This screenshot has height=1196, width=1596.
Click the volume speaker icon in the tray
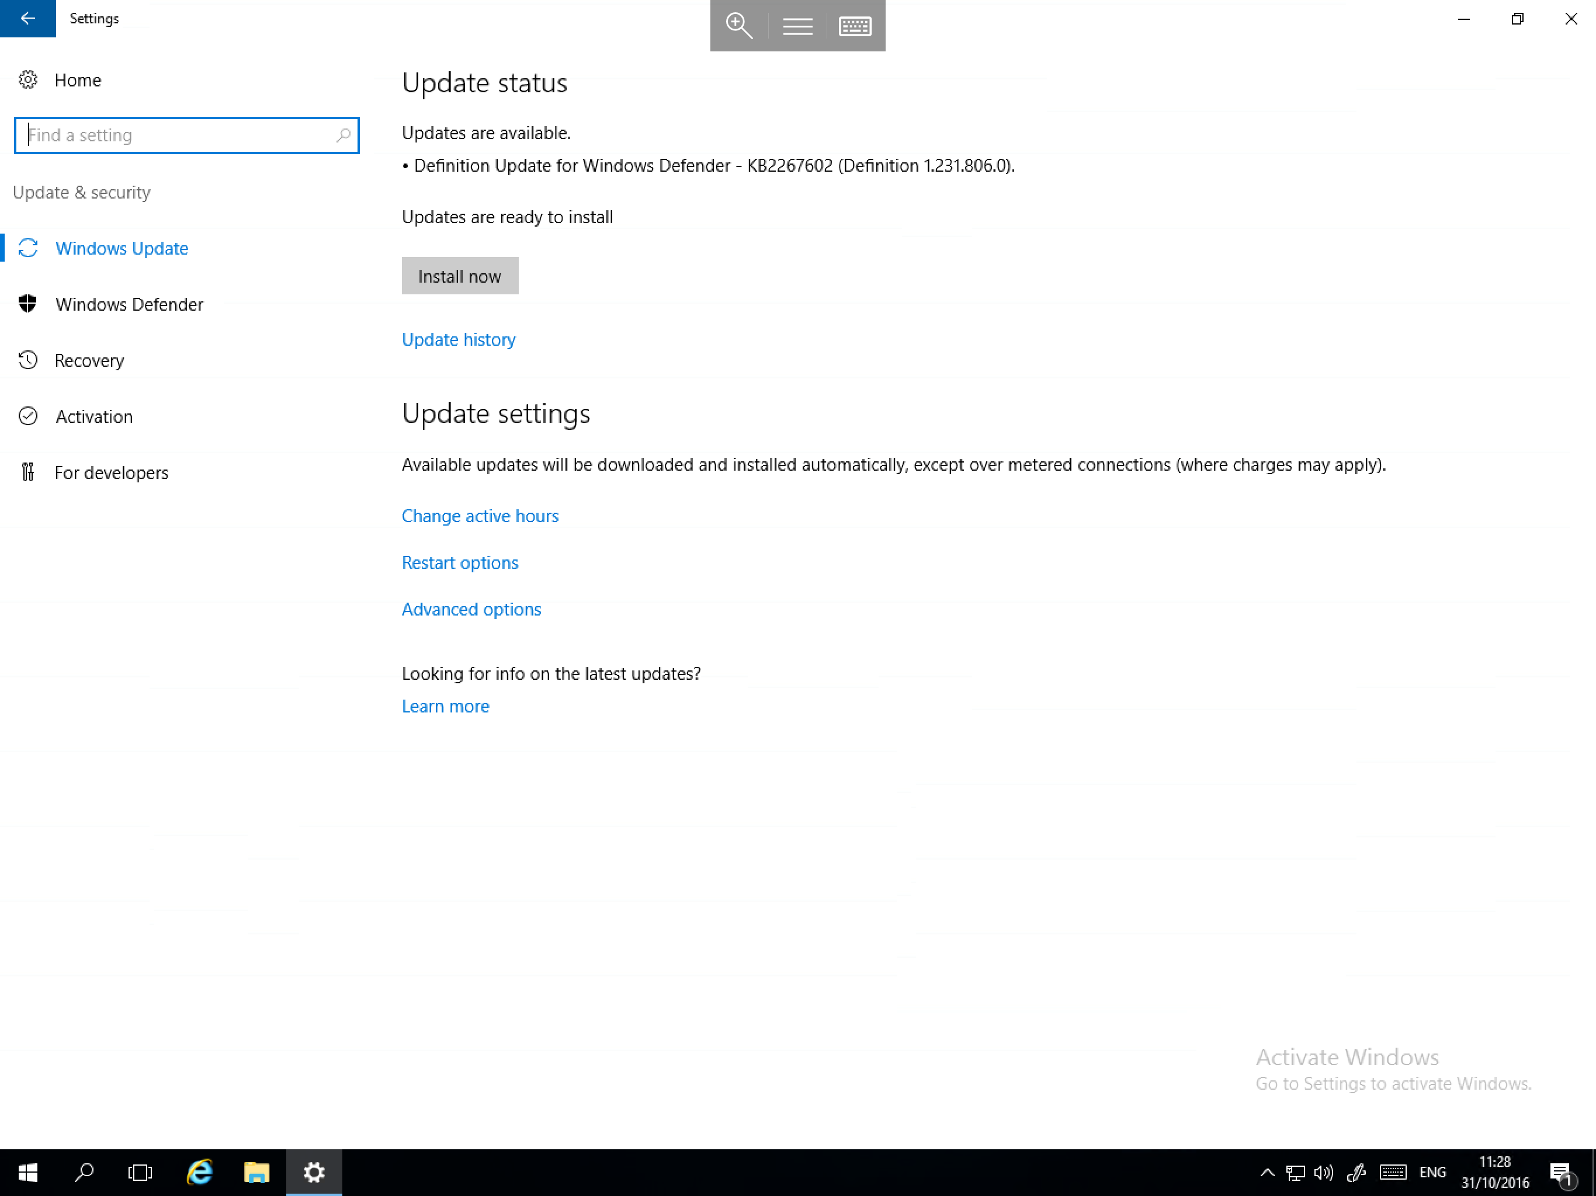point(1323,1173)
